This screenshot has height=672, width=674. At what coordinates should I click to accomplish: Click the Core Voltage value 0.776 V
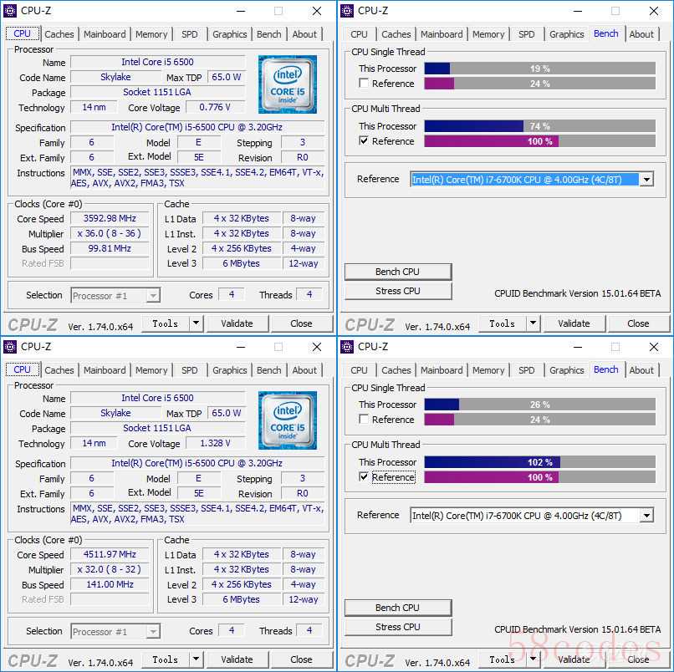[x=216, y=107]
